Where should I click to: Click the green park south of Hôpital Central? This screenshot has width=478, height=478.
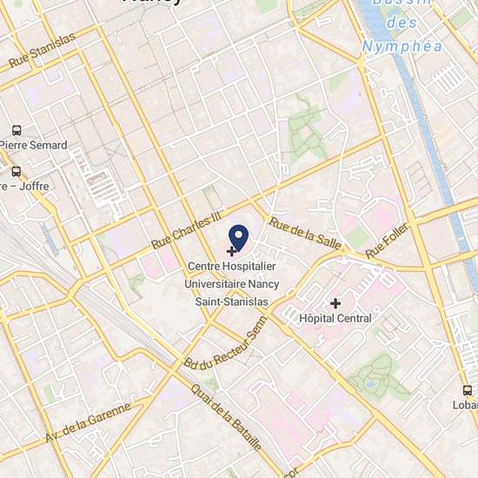pyautogui.click(x=378, y=378)
